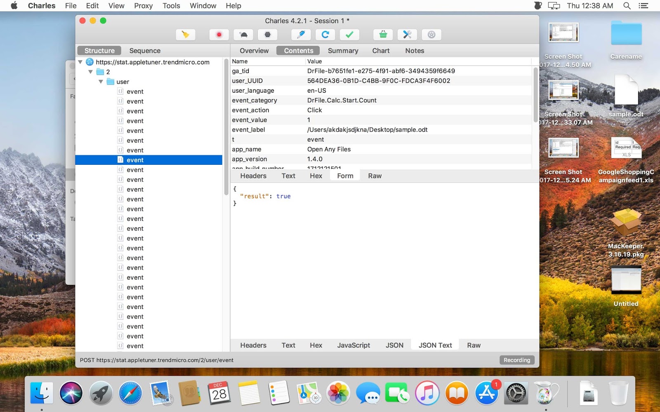
Task: Click the green checkmark Validate icon
Action: click(349, 35)
